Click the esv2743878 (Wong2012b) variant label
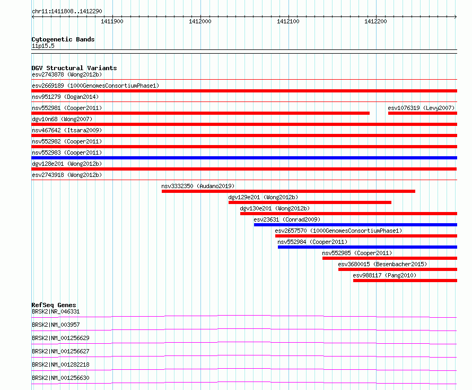The height and width of the screenshot is (390, 472). [67, 74]
